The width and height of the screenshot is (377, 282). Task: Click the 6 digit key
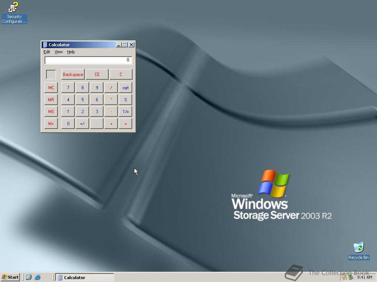coord(97,100)
